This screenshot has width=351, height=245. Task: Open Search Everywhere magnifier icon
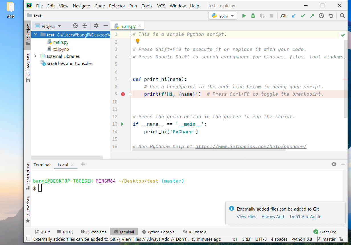[x=342, y=16]
